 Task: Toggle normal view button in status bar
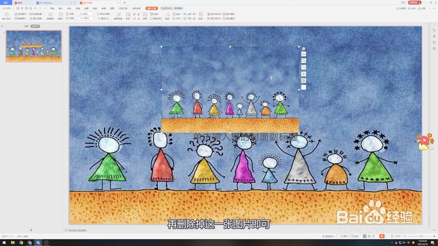[365, 236]
